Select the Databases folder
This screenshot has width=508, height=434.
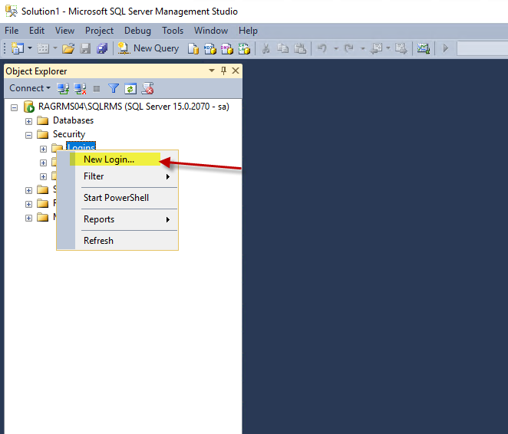tap(73, 120)
